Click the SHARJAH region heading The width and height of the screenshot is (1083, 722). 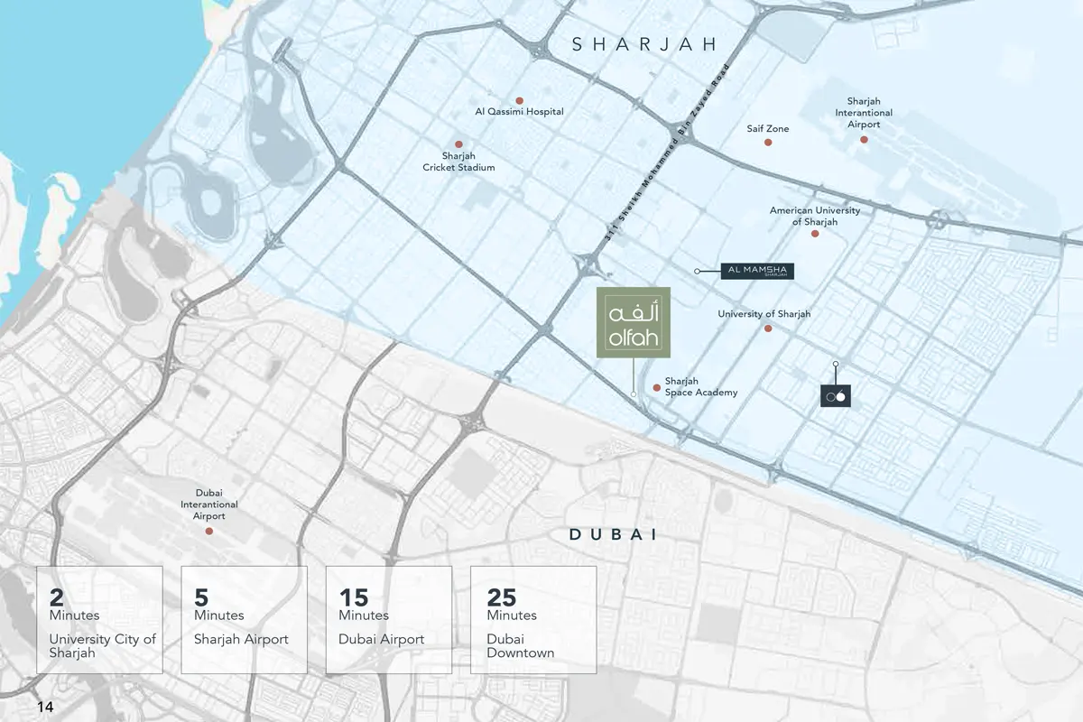[643, 44]
